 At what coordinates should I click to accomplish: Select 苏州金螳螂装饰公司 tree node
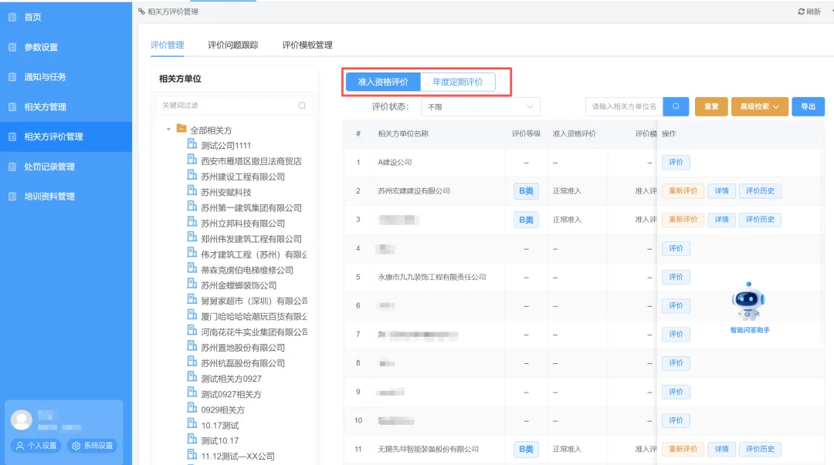[x=239, y=285]
